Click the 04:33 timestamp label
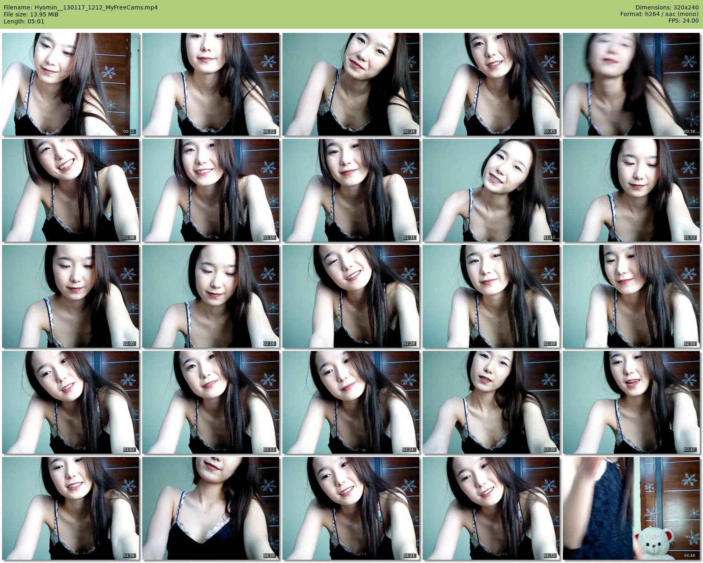703x563 pixels. [549, 556]
